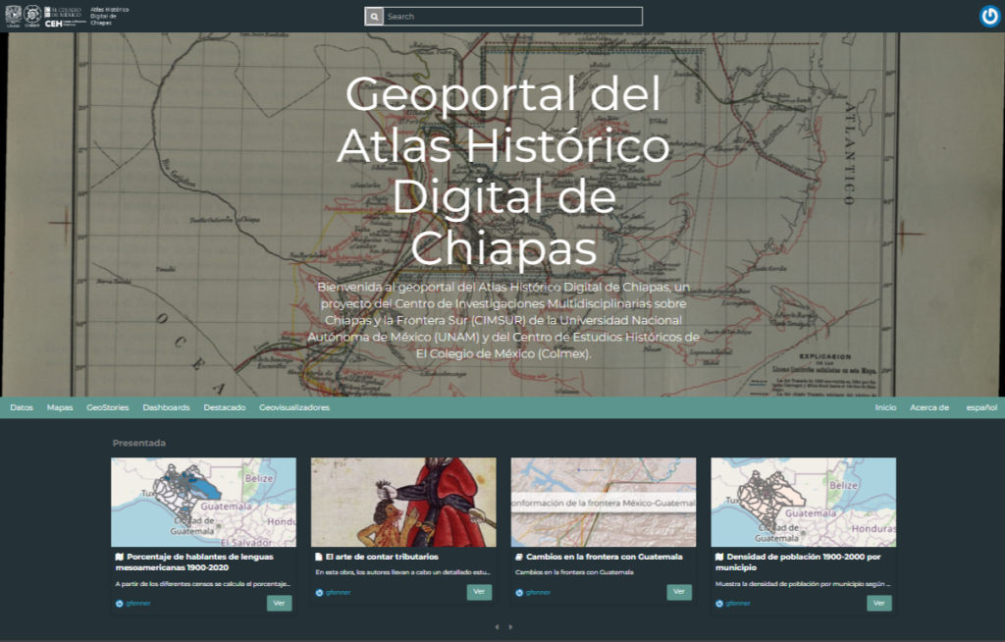Image resolution: width=1005 pixels, height=642 pixels.
Task: Click the magnifying glass search icon
Action: 374,17
